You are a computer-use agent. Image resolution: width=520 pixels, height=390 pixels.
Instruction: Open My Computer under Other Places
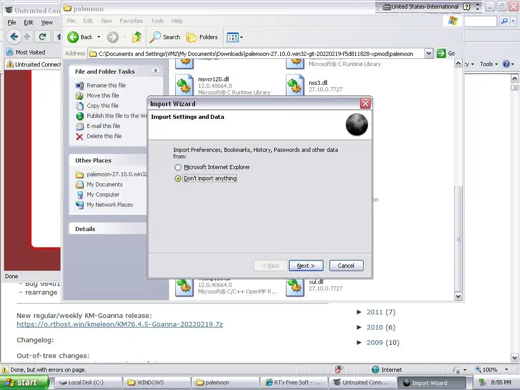(103, 194)
